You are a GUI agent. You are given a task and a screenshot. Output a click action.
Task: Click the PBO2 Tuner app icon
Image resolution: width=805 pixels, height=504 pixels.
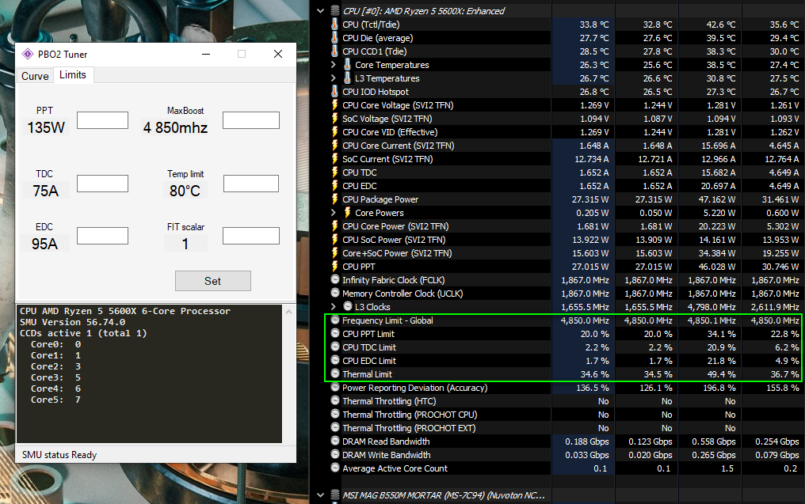[28, 54]
